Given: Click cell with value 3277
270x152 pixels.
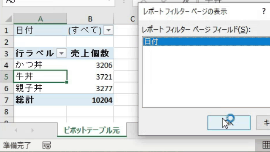Looking at the screenshot, I should click(x=90, y=88).
